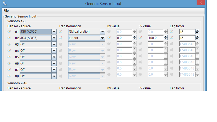The image size is (217, 122).
Task: Click the 5V value field showing 100.0
Action: [x=156, y=38]
